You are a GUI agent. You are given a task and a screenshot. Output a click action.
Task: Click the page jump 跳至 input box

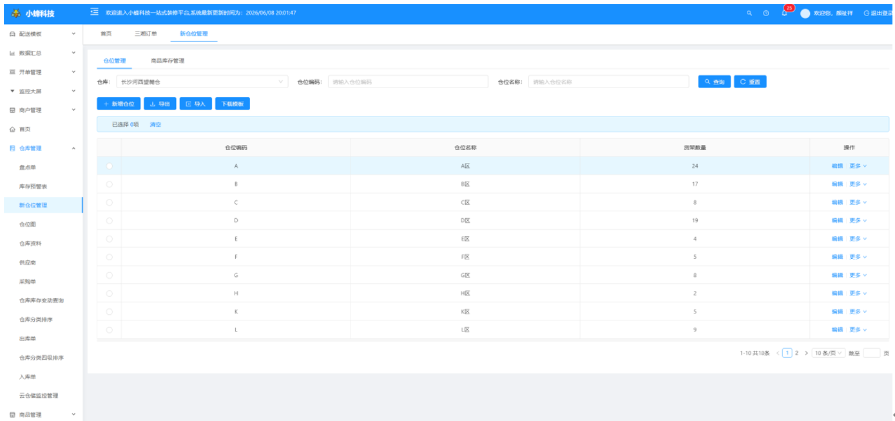pyautogui.click(x=871, y=353)
